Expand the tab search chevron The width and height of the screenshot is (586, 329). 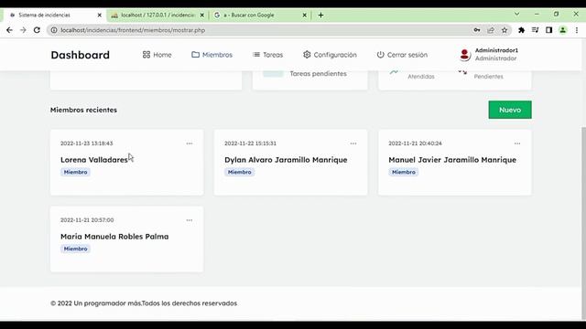click(x=516, y=15)
